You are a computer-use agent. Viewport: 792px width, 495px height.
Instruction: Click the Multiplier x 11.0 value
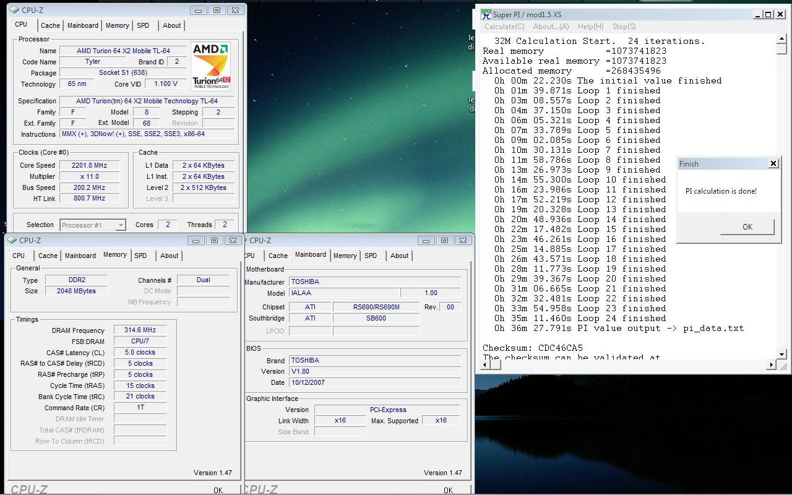[90, 176]
